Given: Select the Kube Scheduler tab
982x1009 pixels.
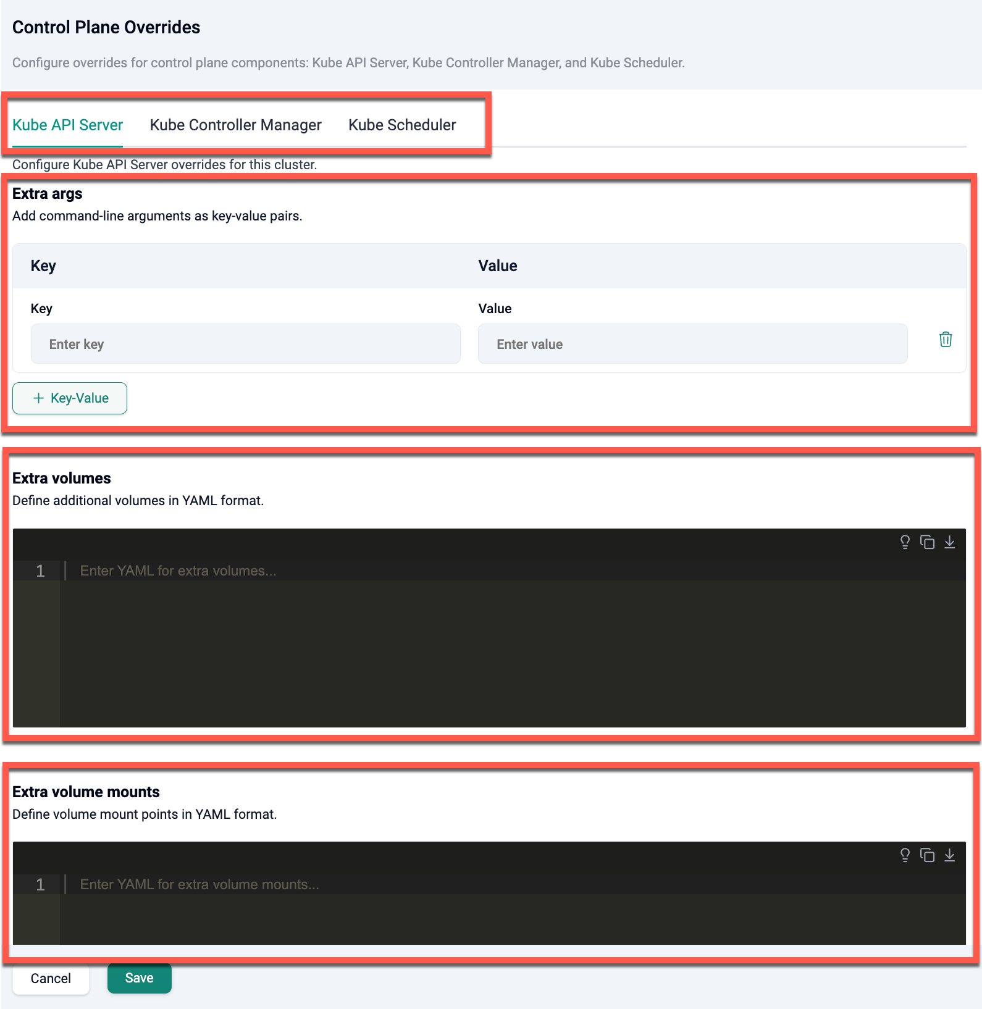Looking at the screenshot, I should pyautogui.click(x=402, y=125).
